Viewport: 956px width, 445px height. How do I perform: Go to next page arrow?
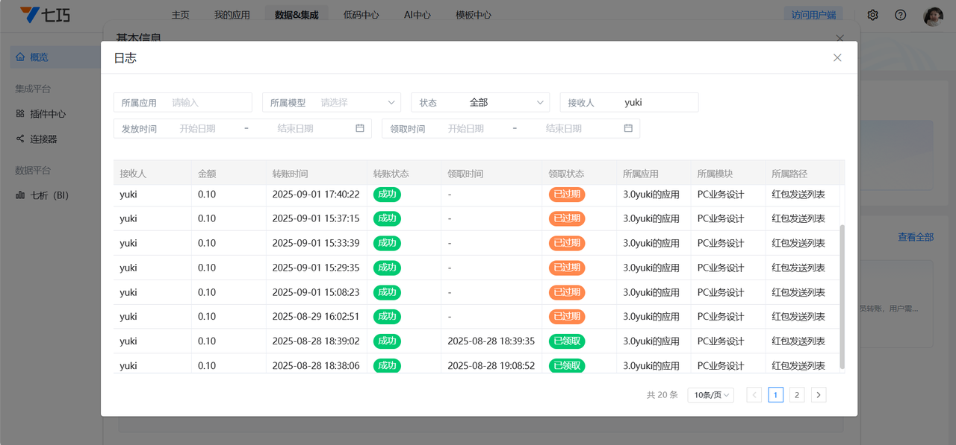[819, 395]
